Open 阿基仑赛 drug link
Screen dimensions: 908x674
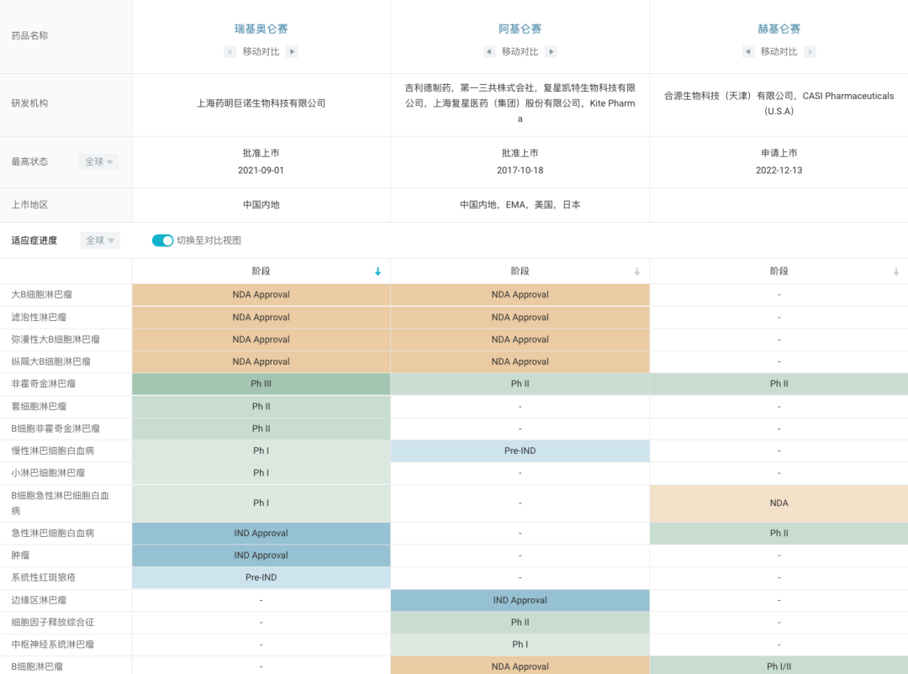tap(520, 29)
